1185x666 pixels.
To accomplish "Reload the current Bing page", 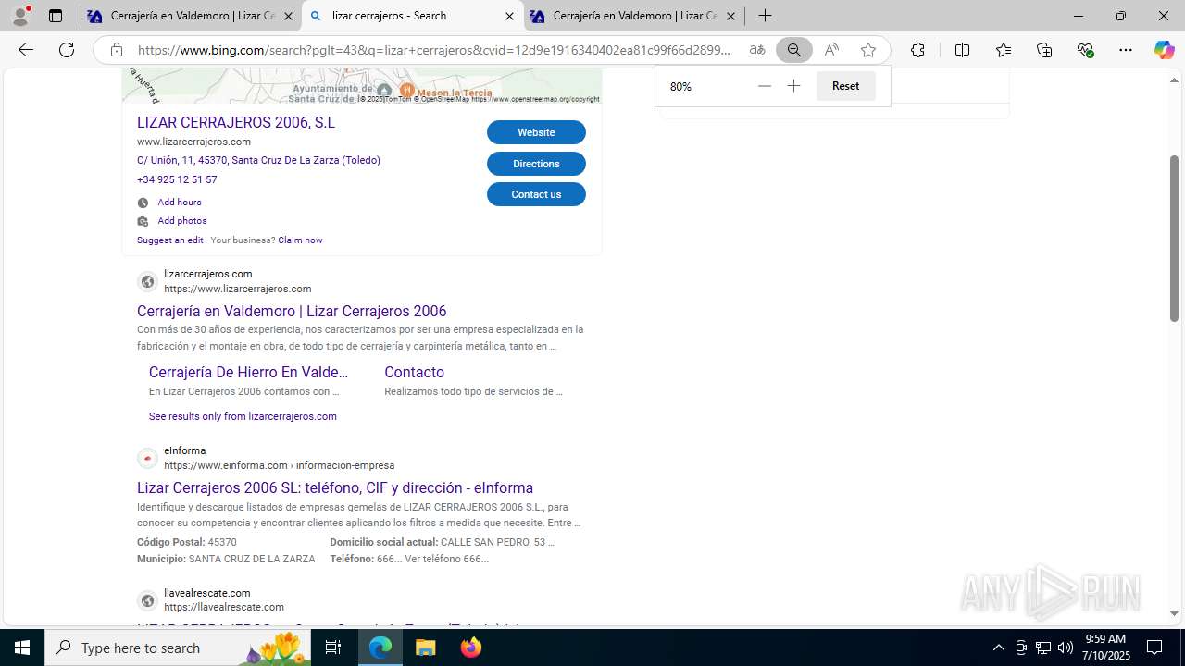I will click(67, 50).
